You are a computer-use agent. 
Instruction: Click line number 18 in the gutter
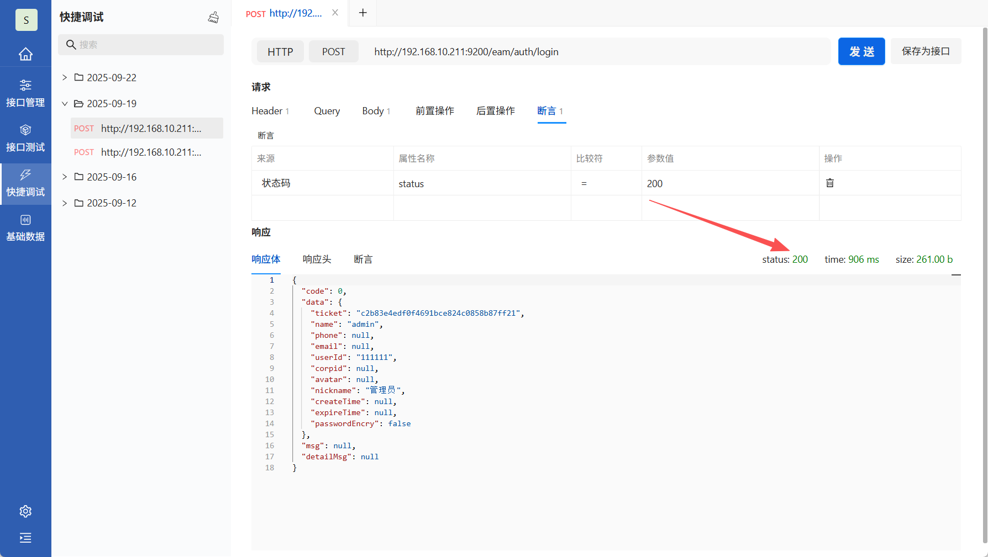tap(270, 468)
